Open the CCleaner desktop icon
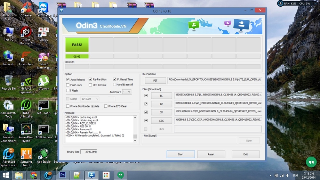 26,10
